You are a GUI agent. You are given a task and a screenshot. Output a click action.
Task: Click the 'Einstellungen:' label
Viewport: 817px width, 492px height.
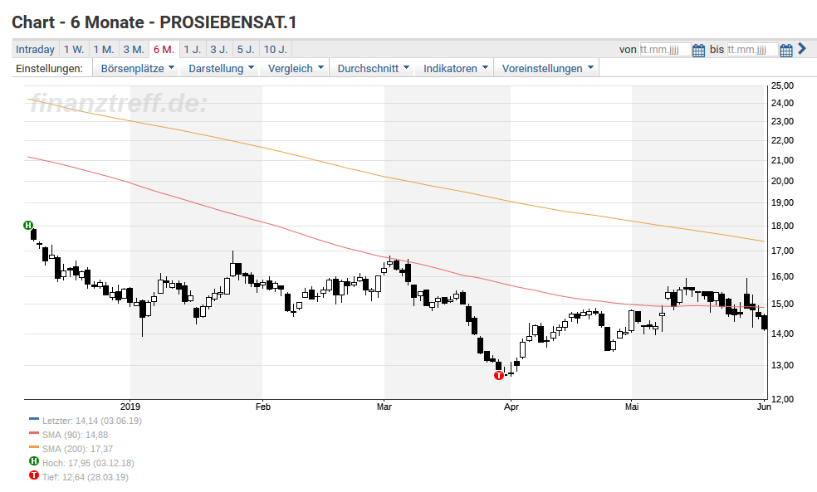coord(50,68)
